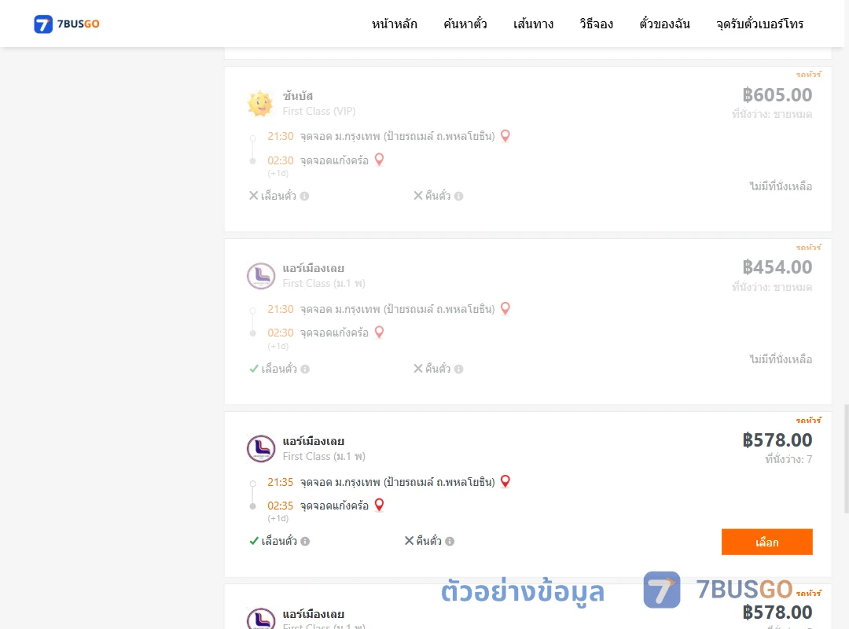Click map pin beside 02:35 arrival stop
The image size is (849, 629).
click(380, 506)
